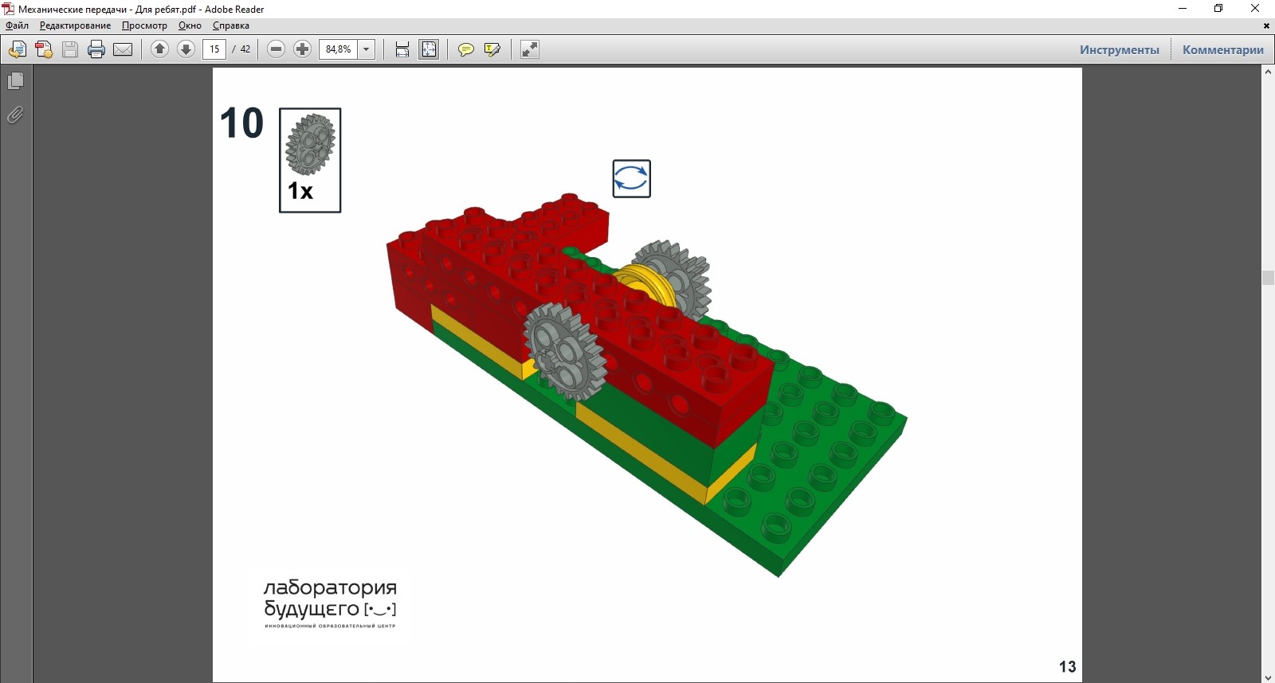Click the rotate icon on the page
This screenshot has height=683, width=1275.
631,178
